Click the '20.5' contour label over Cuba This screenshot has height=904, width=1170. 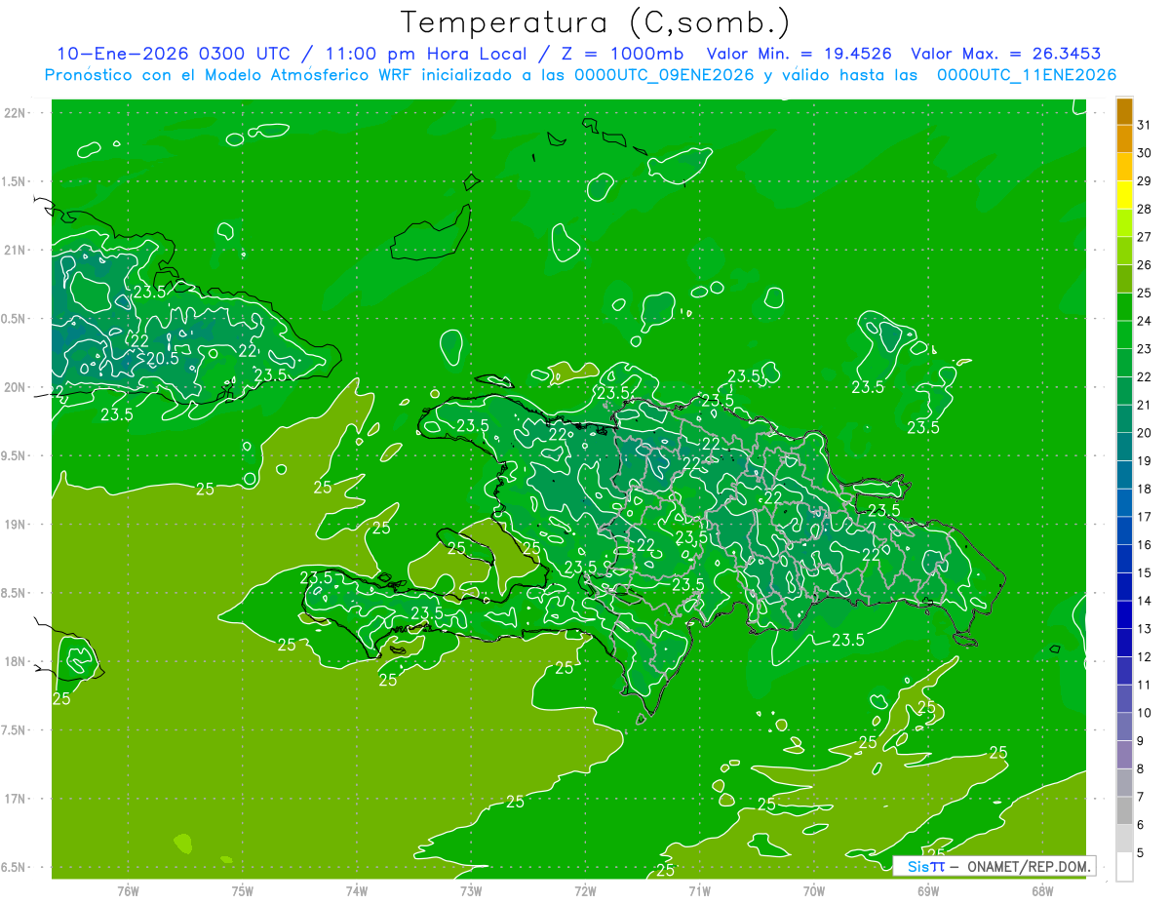coord(163,358)
